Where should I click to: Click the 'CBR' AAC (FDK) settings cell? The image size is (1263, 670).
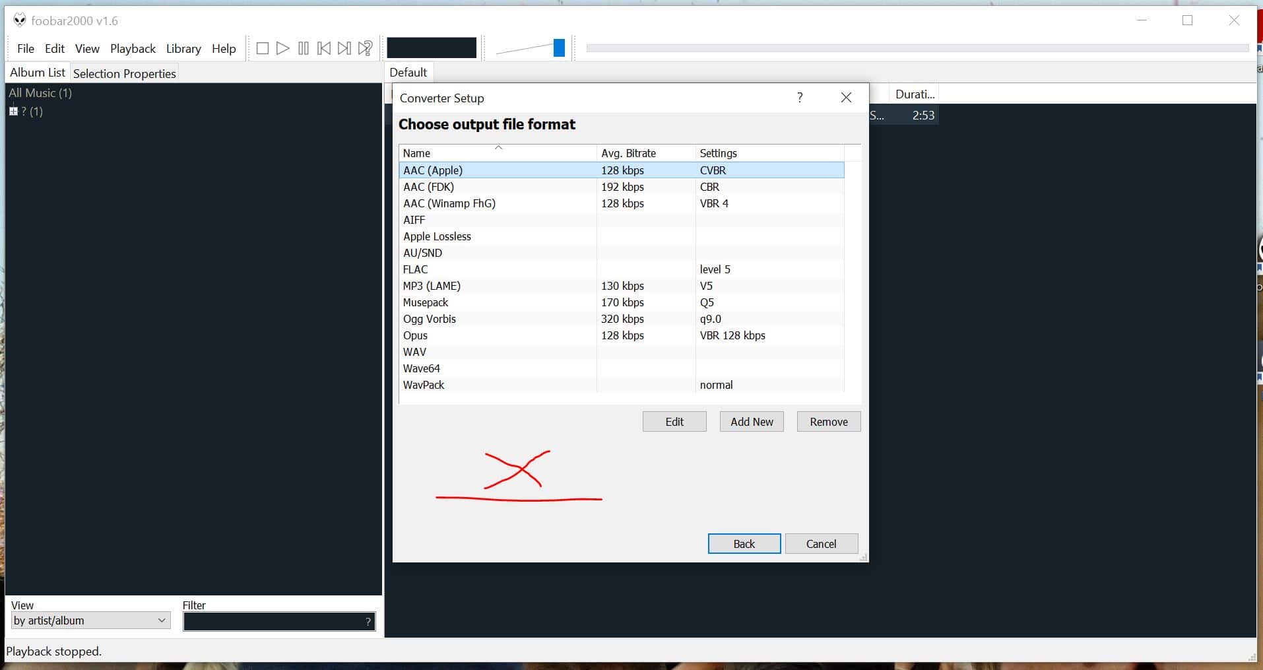(x=709, y=187)
